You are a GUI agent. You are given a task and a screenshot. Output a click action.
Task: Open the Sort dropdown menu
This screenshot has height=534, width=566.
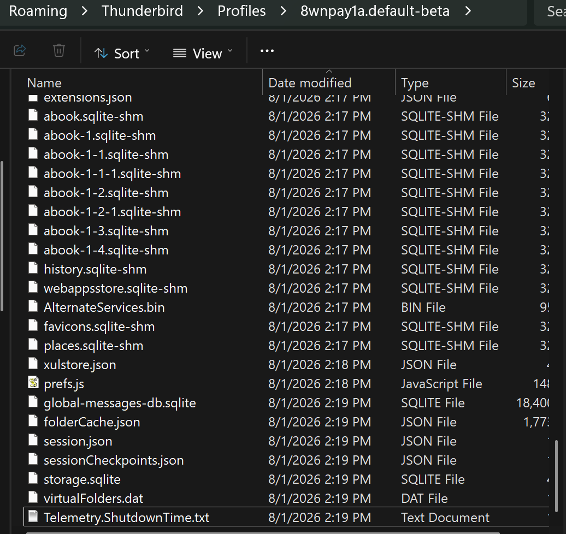coord(122,54)
